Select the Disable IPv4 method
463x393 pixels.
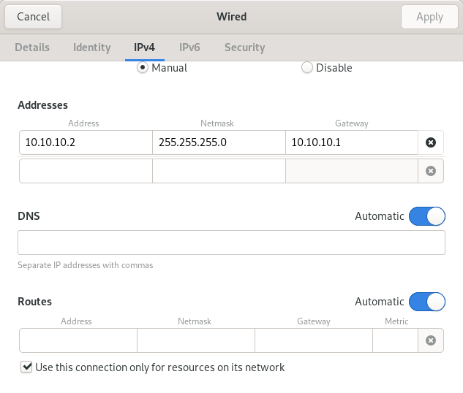click(x=306, y=67)
